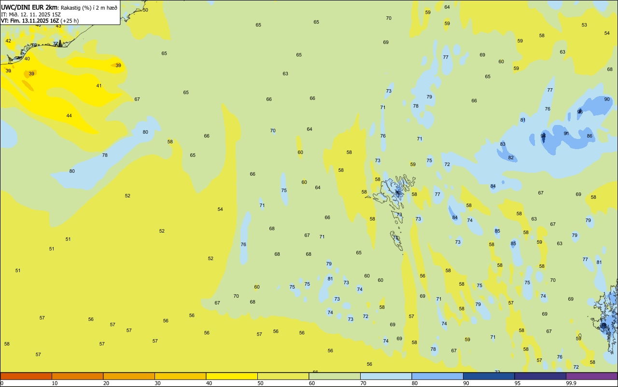Pick the 80–90 medium blue legend swatch
This screenshot has width=618, height=387.
tap(437, 376)
